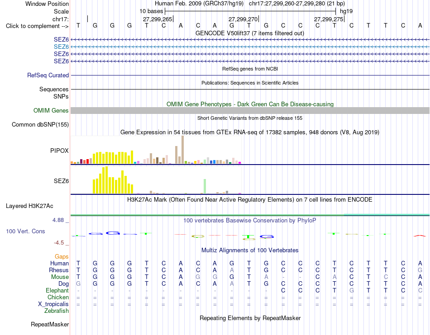Viewport: 430px width, 335px height.
Task: Click '100 vertebrates Basewise Conservation by PhyloP' title
Action: coord(250,221)
